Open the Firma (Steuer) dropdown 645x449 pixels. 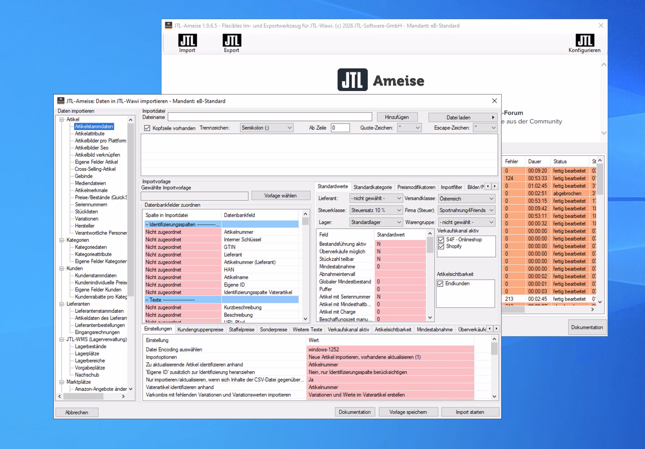(x=466, y=210)
